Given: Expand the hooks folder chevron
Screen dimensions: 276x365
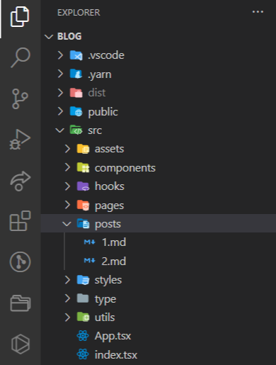Looking at the screenshot, I should coord(67,186).
